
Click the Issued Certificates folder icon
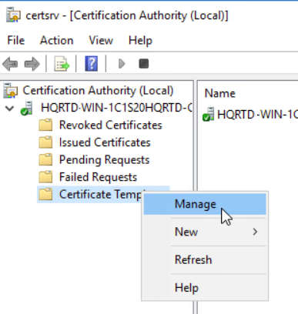45,142
